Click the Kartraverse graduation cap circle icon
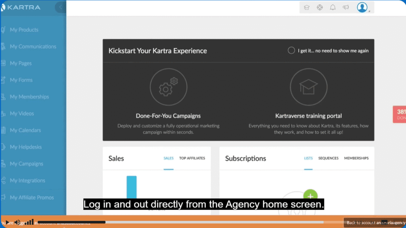The image size is (406, 228). tap(308, 87)
